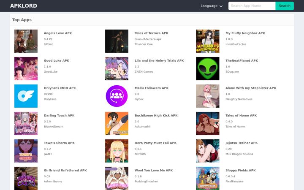Screen dimensions: 304x190
Task: Open the Good Luke APK title
Action: pyautogui.click(x=57, y=60)
